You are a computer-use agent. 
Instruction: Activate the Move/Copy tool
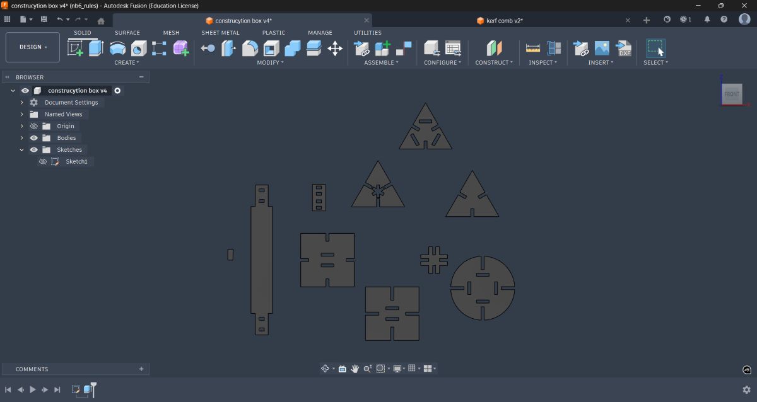[x=335, y=48]
